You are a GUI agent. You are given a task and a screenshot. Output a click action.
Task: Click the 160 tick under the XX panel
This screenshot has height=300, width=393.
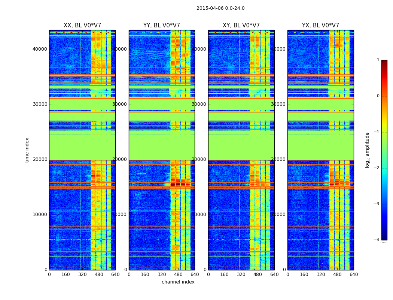coord(65,274)
